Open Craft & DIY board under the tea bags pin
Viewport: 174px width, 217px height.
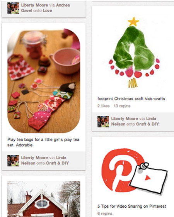pyautogui.click(x=57, y=163)
